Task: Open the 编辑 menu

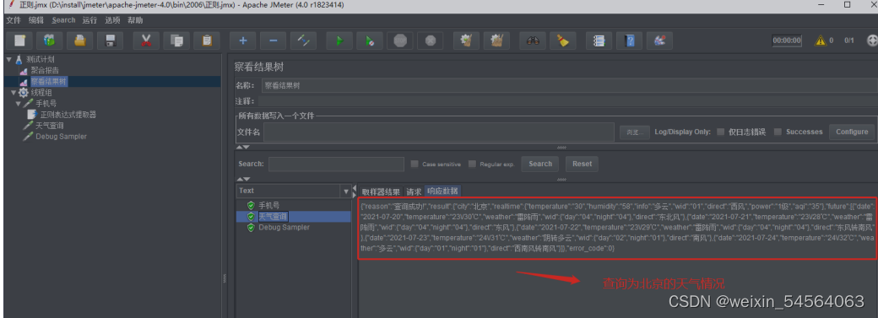Action: point(35,20)
